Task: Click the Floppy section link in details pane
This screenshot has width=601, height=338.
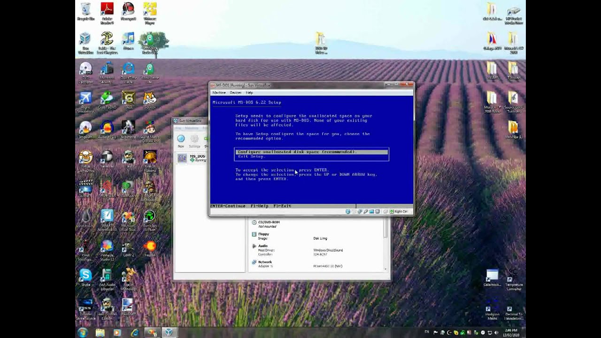Action: pos(263,234)
